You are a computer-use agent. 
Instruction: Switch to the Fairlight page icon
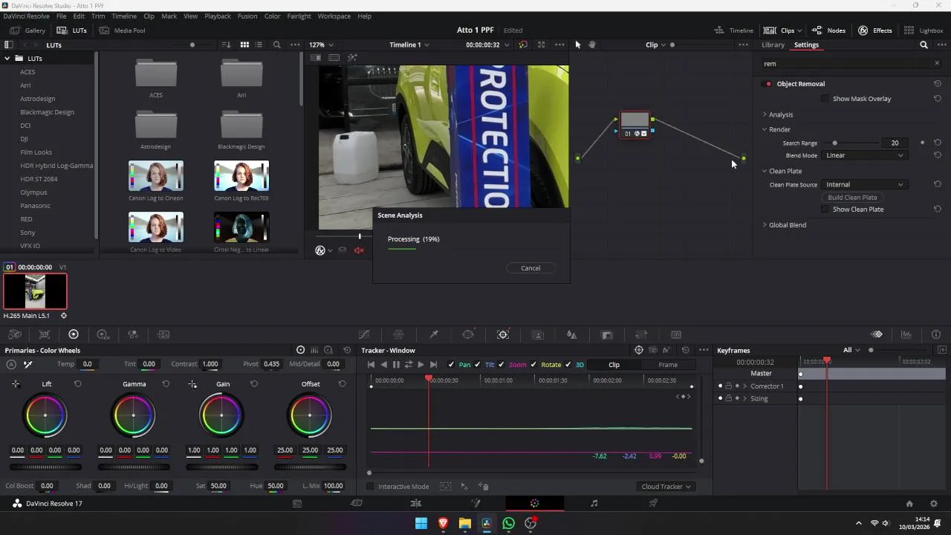[594, 503]
